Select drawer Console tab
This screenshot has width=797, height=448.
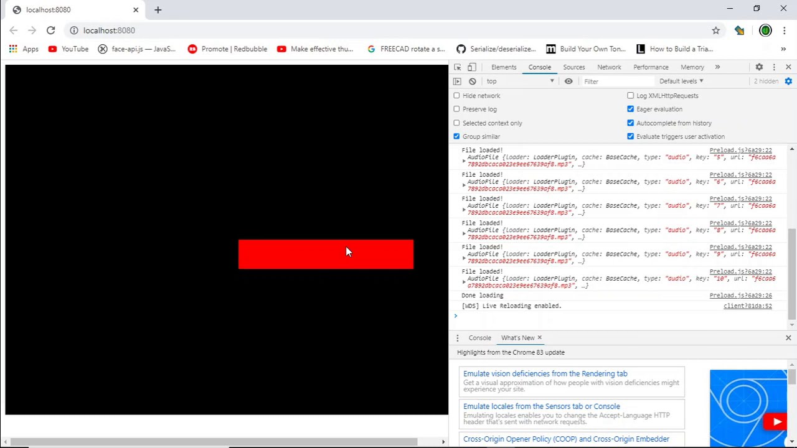click(x=479, y=338)
